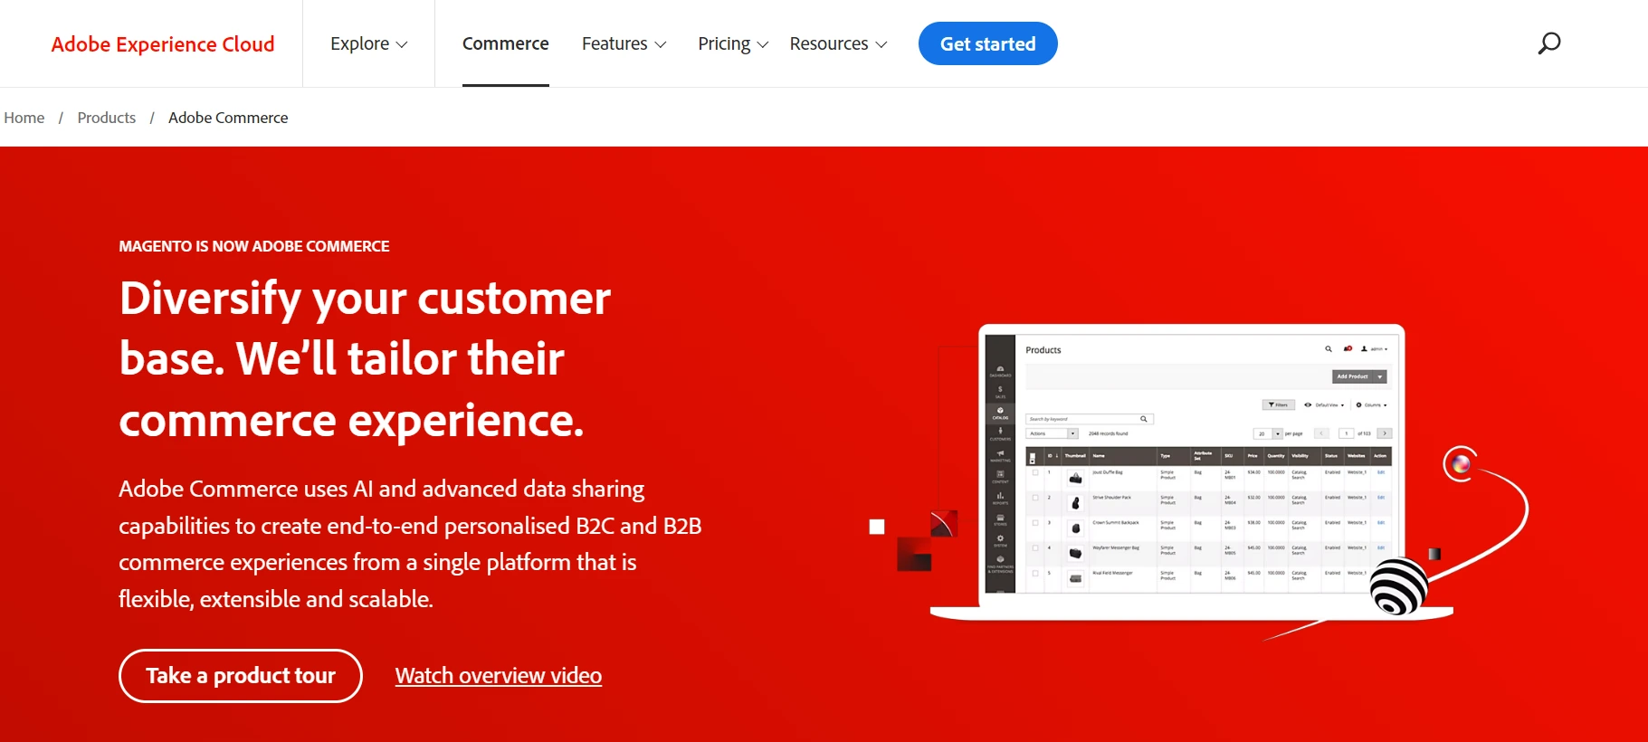Open the Products breadcrumb link
The image size is (1648, 742).
click(x=107, y=118)
